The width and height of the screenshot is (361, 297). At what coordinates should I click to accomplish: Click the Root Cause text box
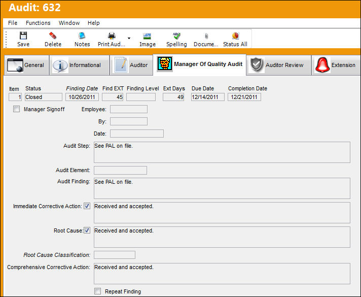[x=222, y=237]
